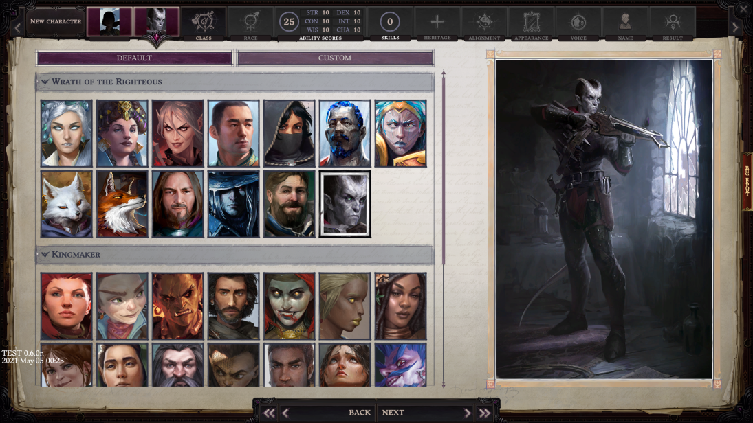Image resolution: width=753 pixels, height=423 pixels.
Task: Click the large tiefling crossbow portrait preview
Action: 604,219
